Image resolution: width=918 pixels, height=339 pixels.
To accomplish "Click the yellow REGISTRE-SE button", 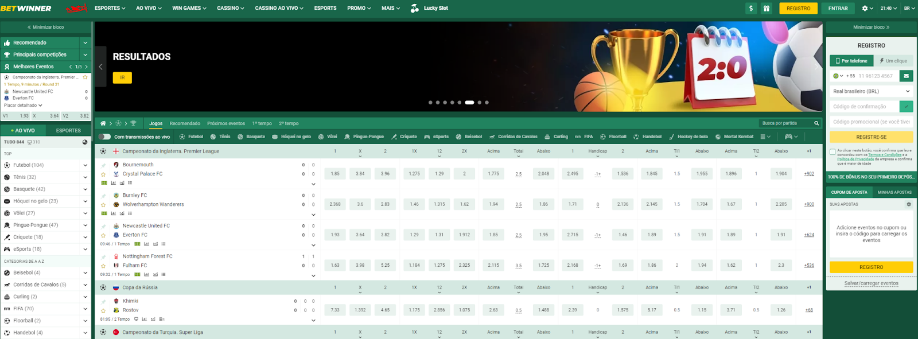I will click(871, 137).
